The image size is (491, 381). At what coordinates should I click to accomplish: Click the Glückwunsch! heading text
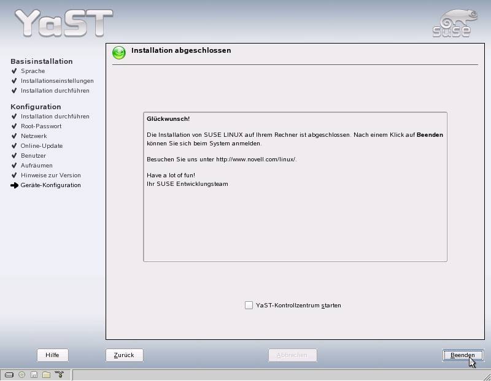168,119
